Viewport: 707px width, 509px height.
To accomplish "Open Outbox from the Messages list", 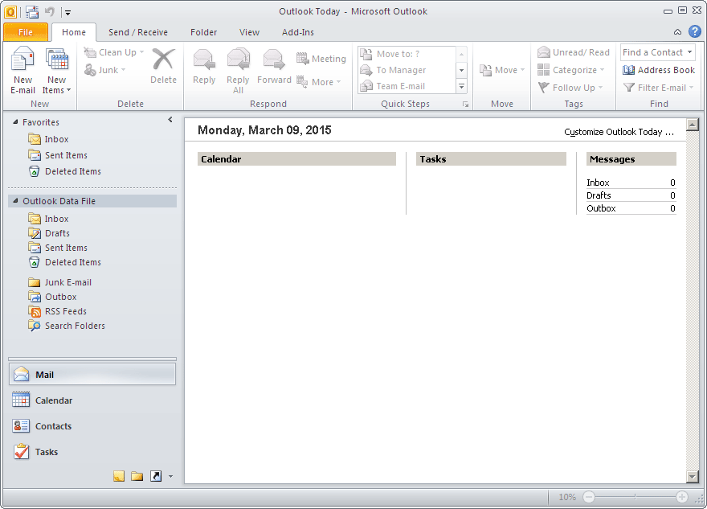I will [x=631, y=208].
